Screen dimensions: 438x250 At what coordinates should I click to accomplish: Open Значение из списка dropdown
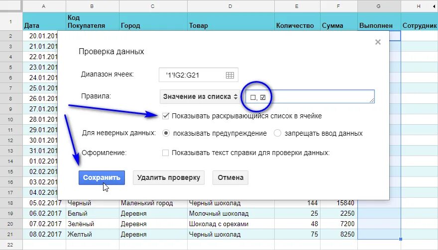point(200,96)
